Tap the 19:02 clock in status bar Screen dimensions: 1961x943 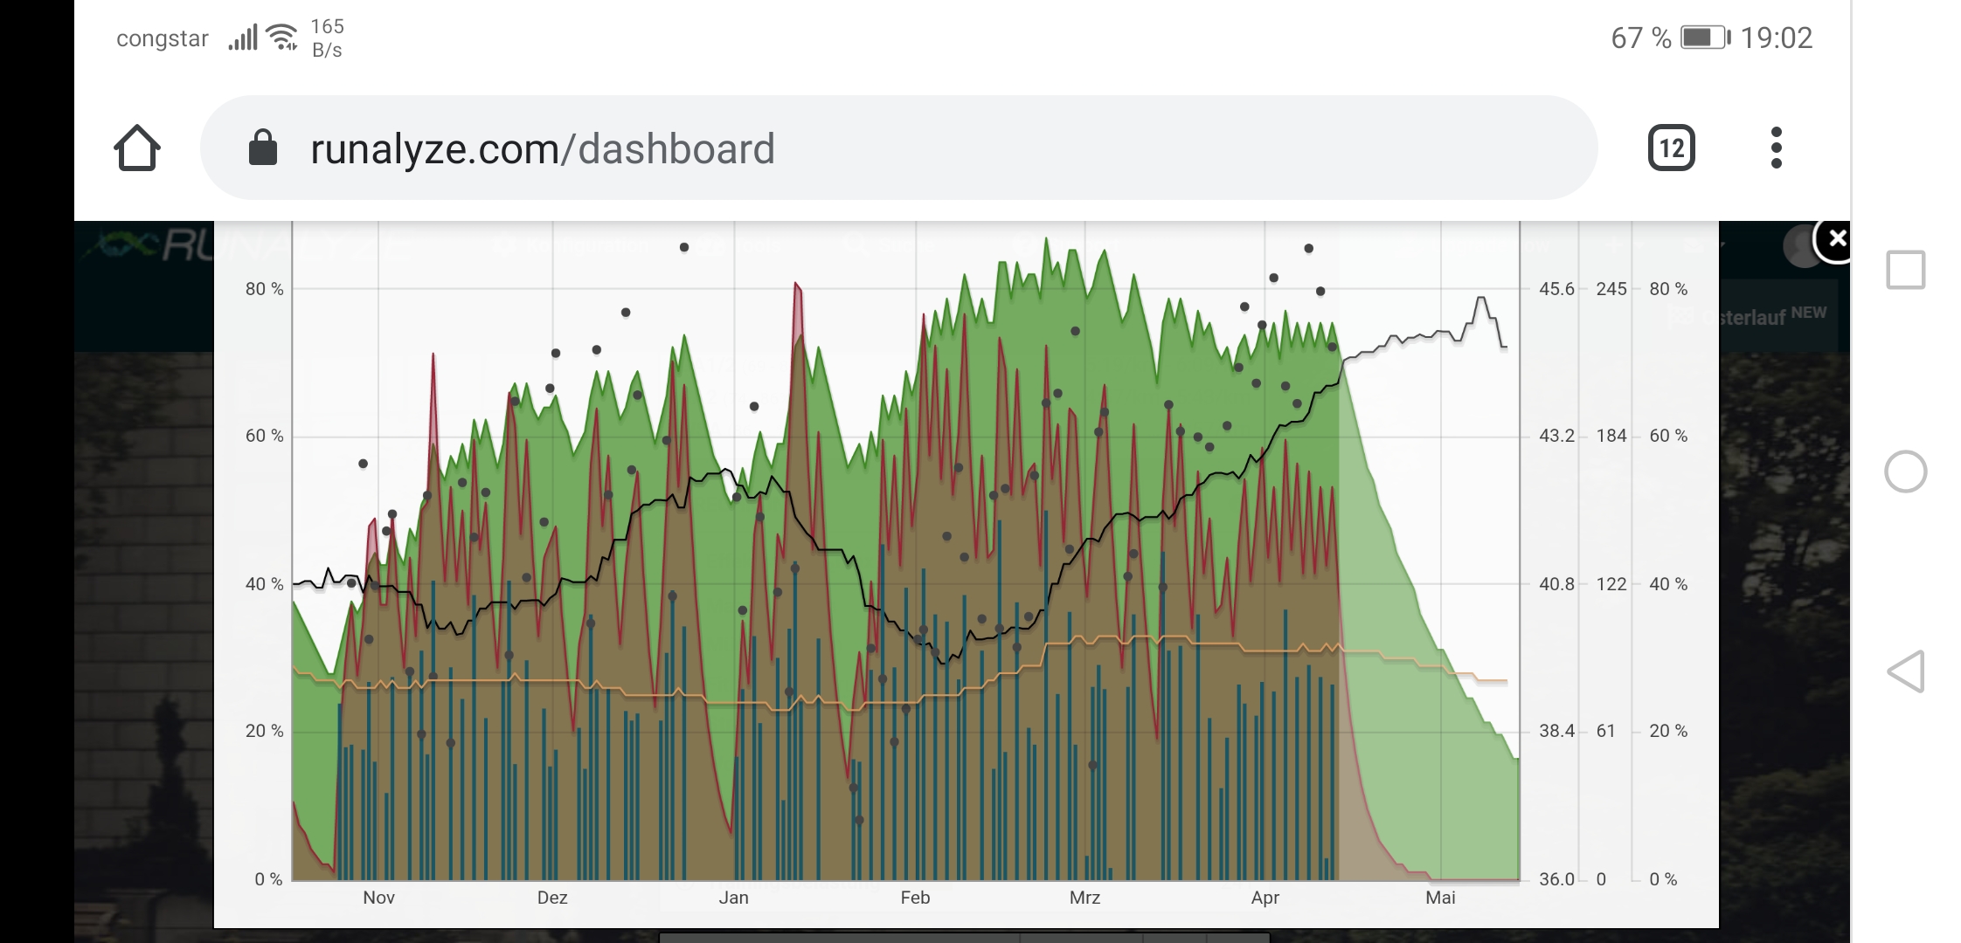1776,38
